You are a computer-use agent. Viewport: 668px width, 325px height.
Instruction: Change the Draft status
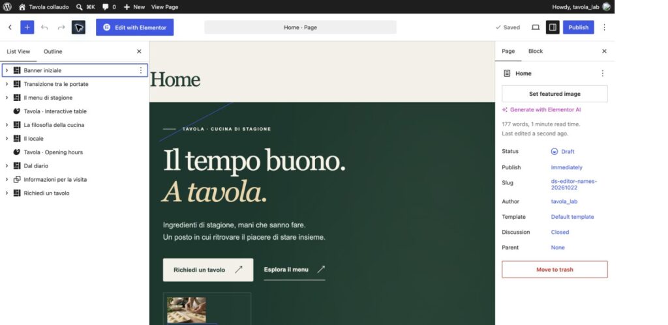[x=563, y=152]
